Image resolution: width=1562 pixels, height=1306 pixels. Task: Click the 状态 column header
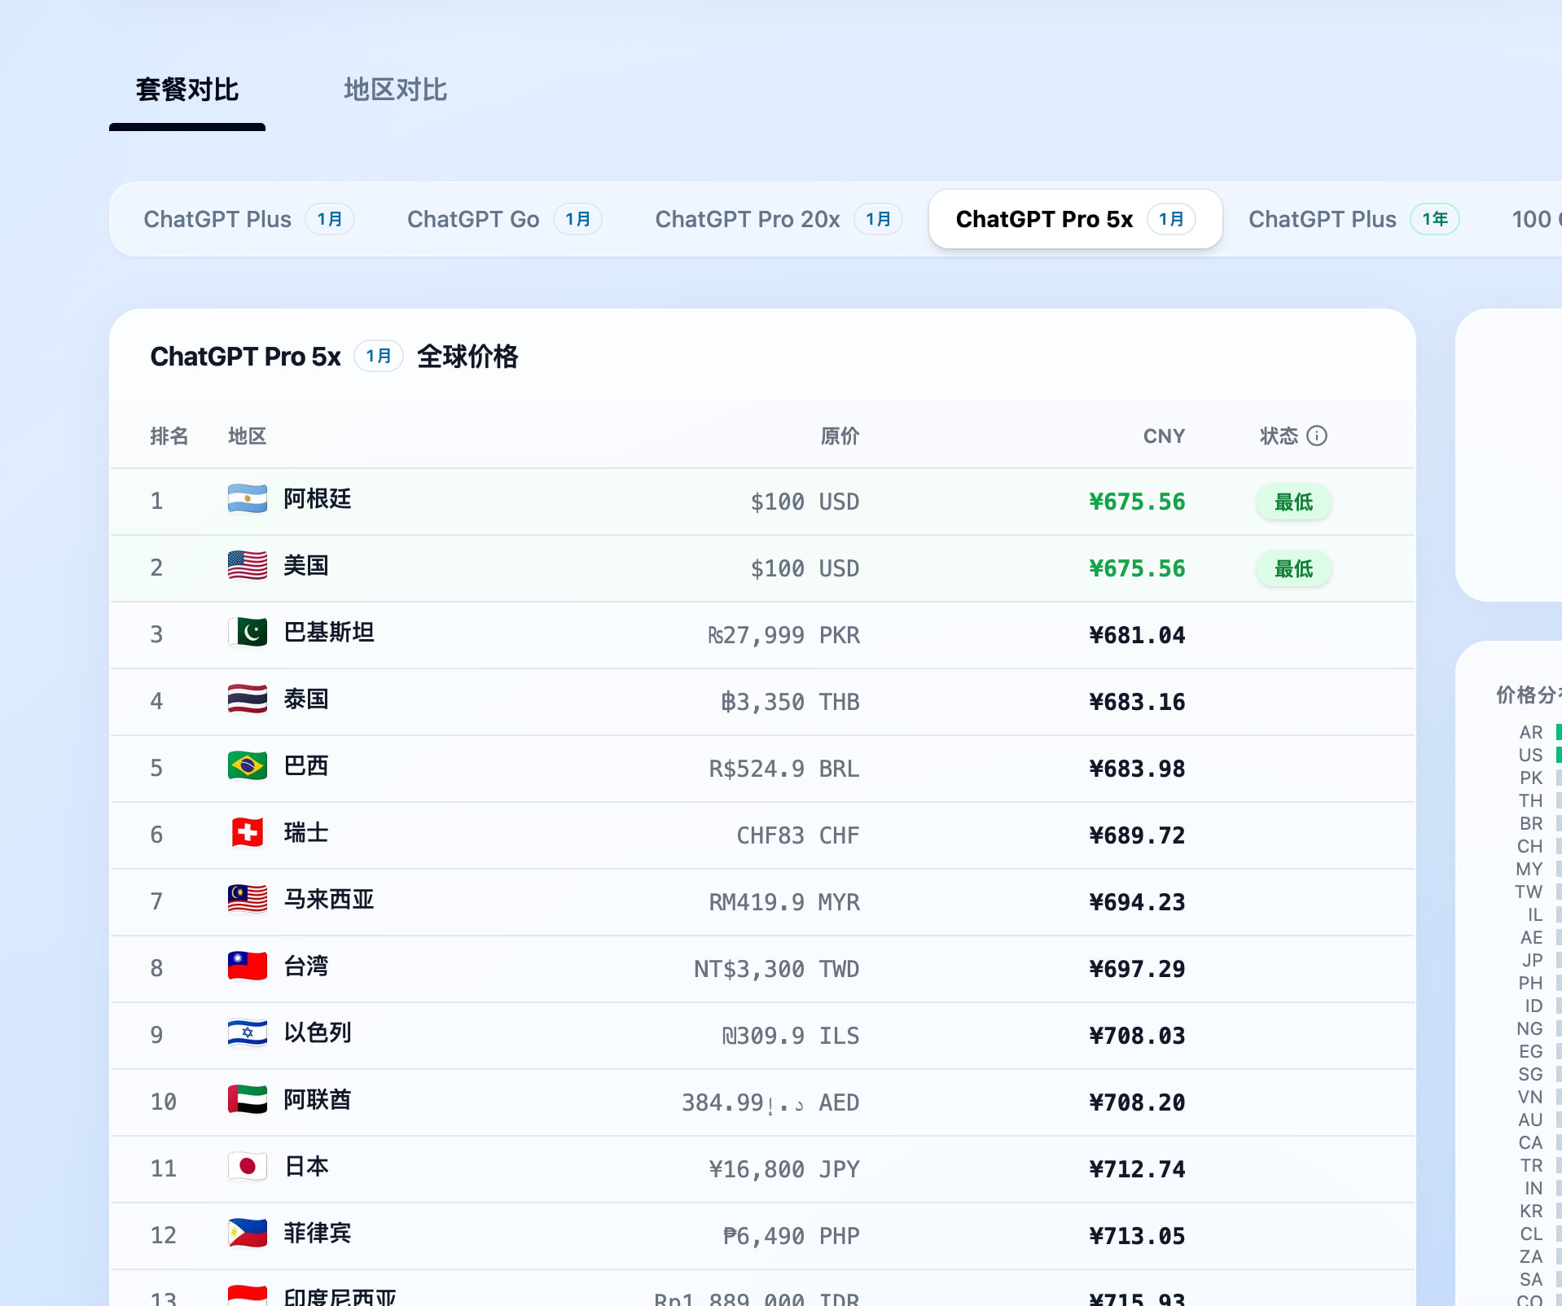(1279, 436)
